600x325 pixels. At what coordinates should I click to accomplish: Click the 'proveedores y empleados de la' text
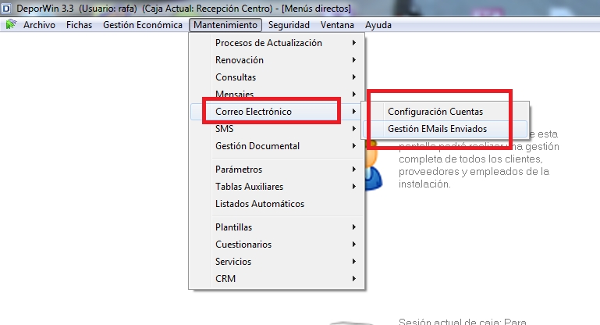[474, 171]
